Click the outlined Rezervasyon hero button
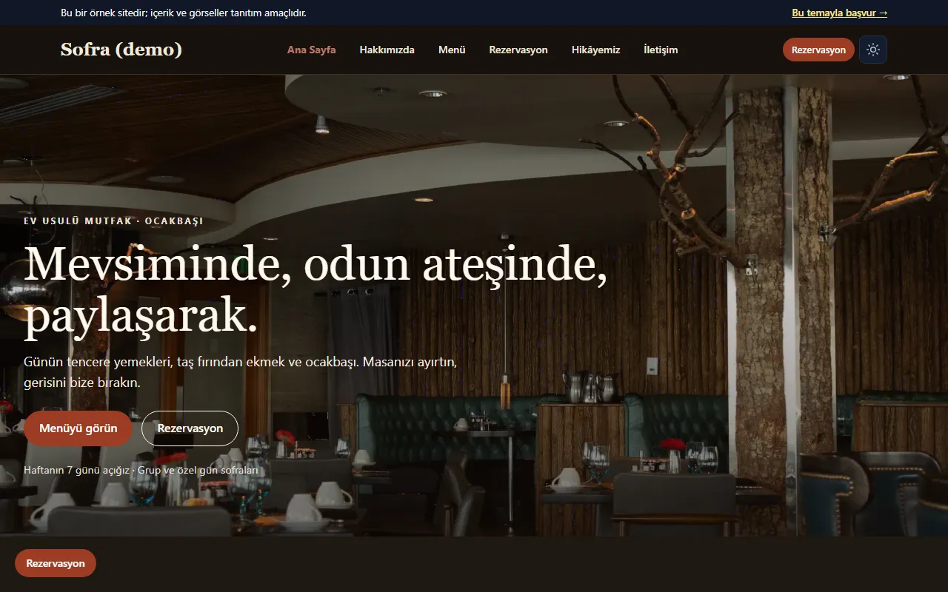 190,428
